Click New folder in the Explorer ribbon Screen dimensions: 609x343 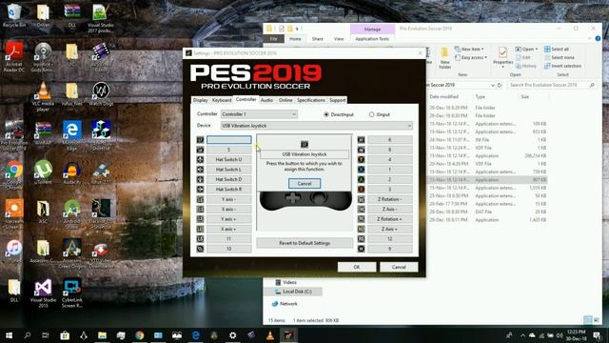click(444, 58)
